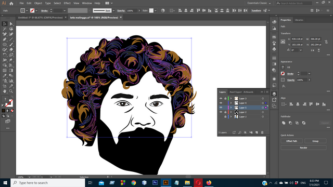Screen dimensions: 333x187
Task: Select the Hand tool
Action: tap(5, 91)
